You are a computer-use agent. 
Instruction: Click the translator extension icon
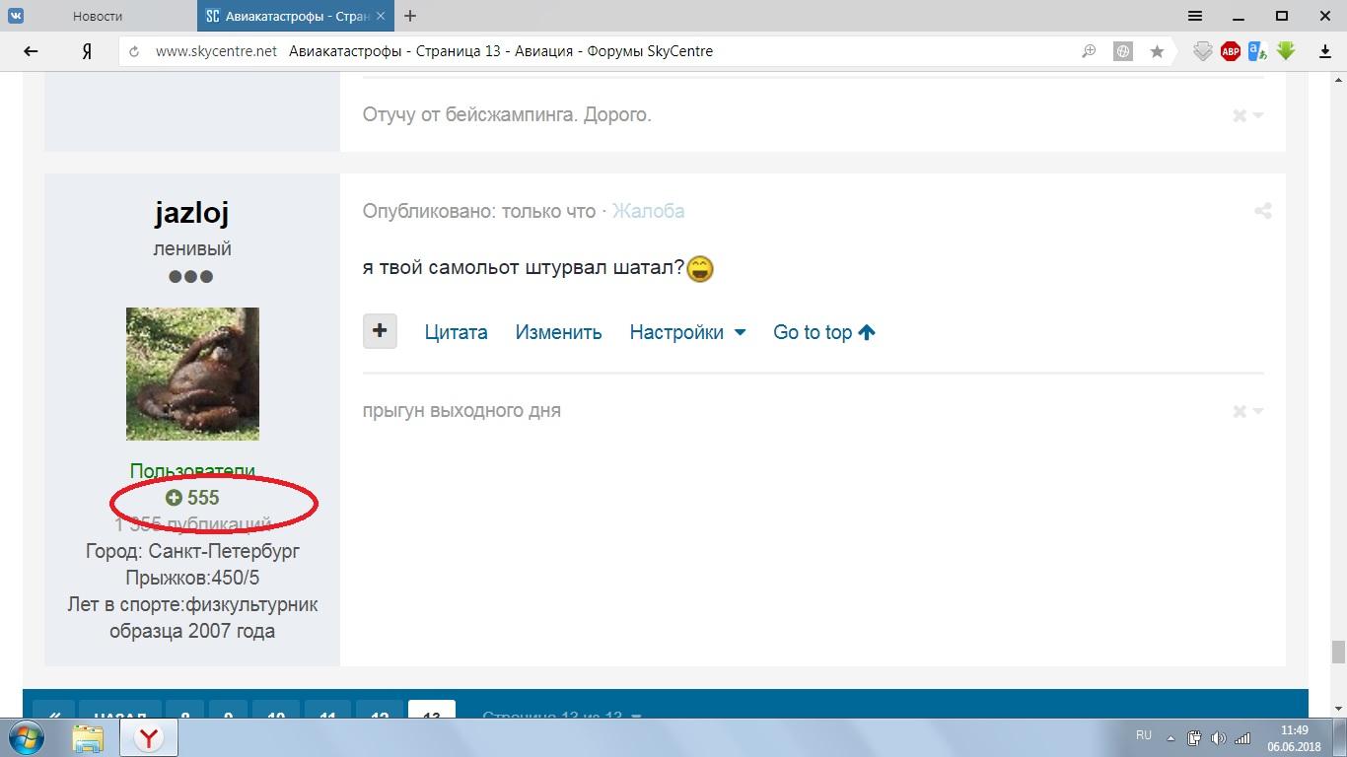click(x=1257, y=51)
